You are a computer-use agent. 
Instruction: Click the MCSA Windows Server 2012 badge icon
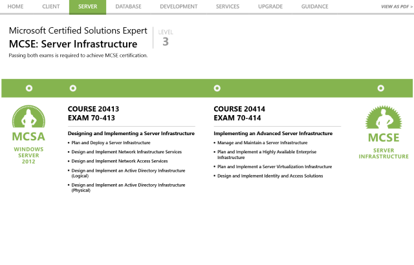pyautogui.click(x=28, y=116)
